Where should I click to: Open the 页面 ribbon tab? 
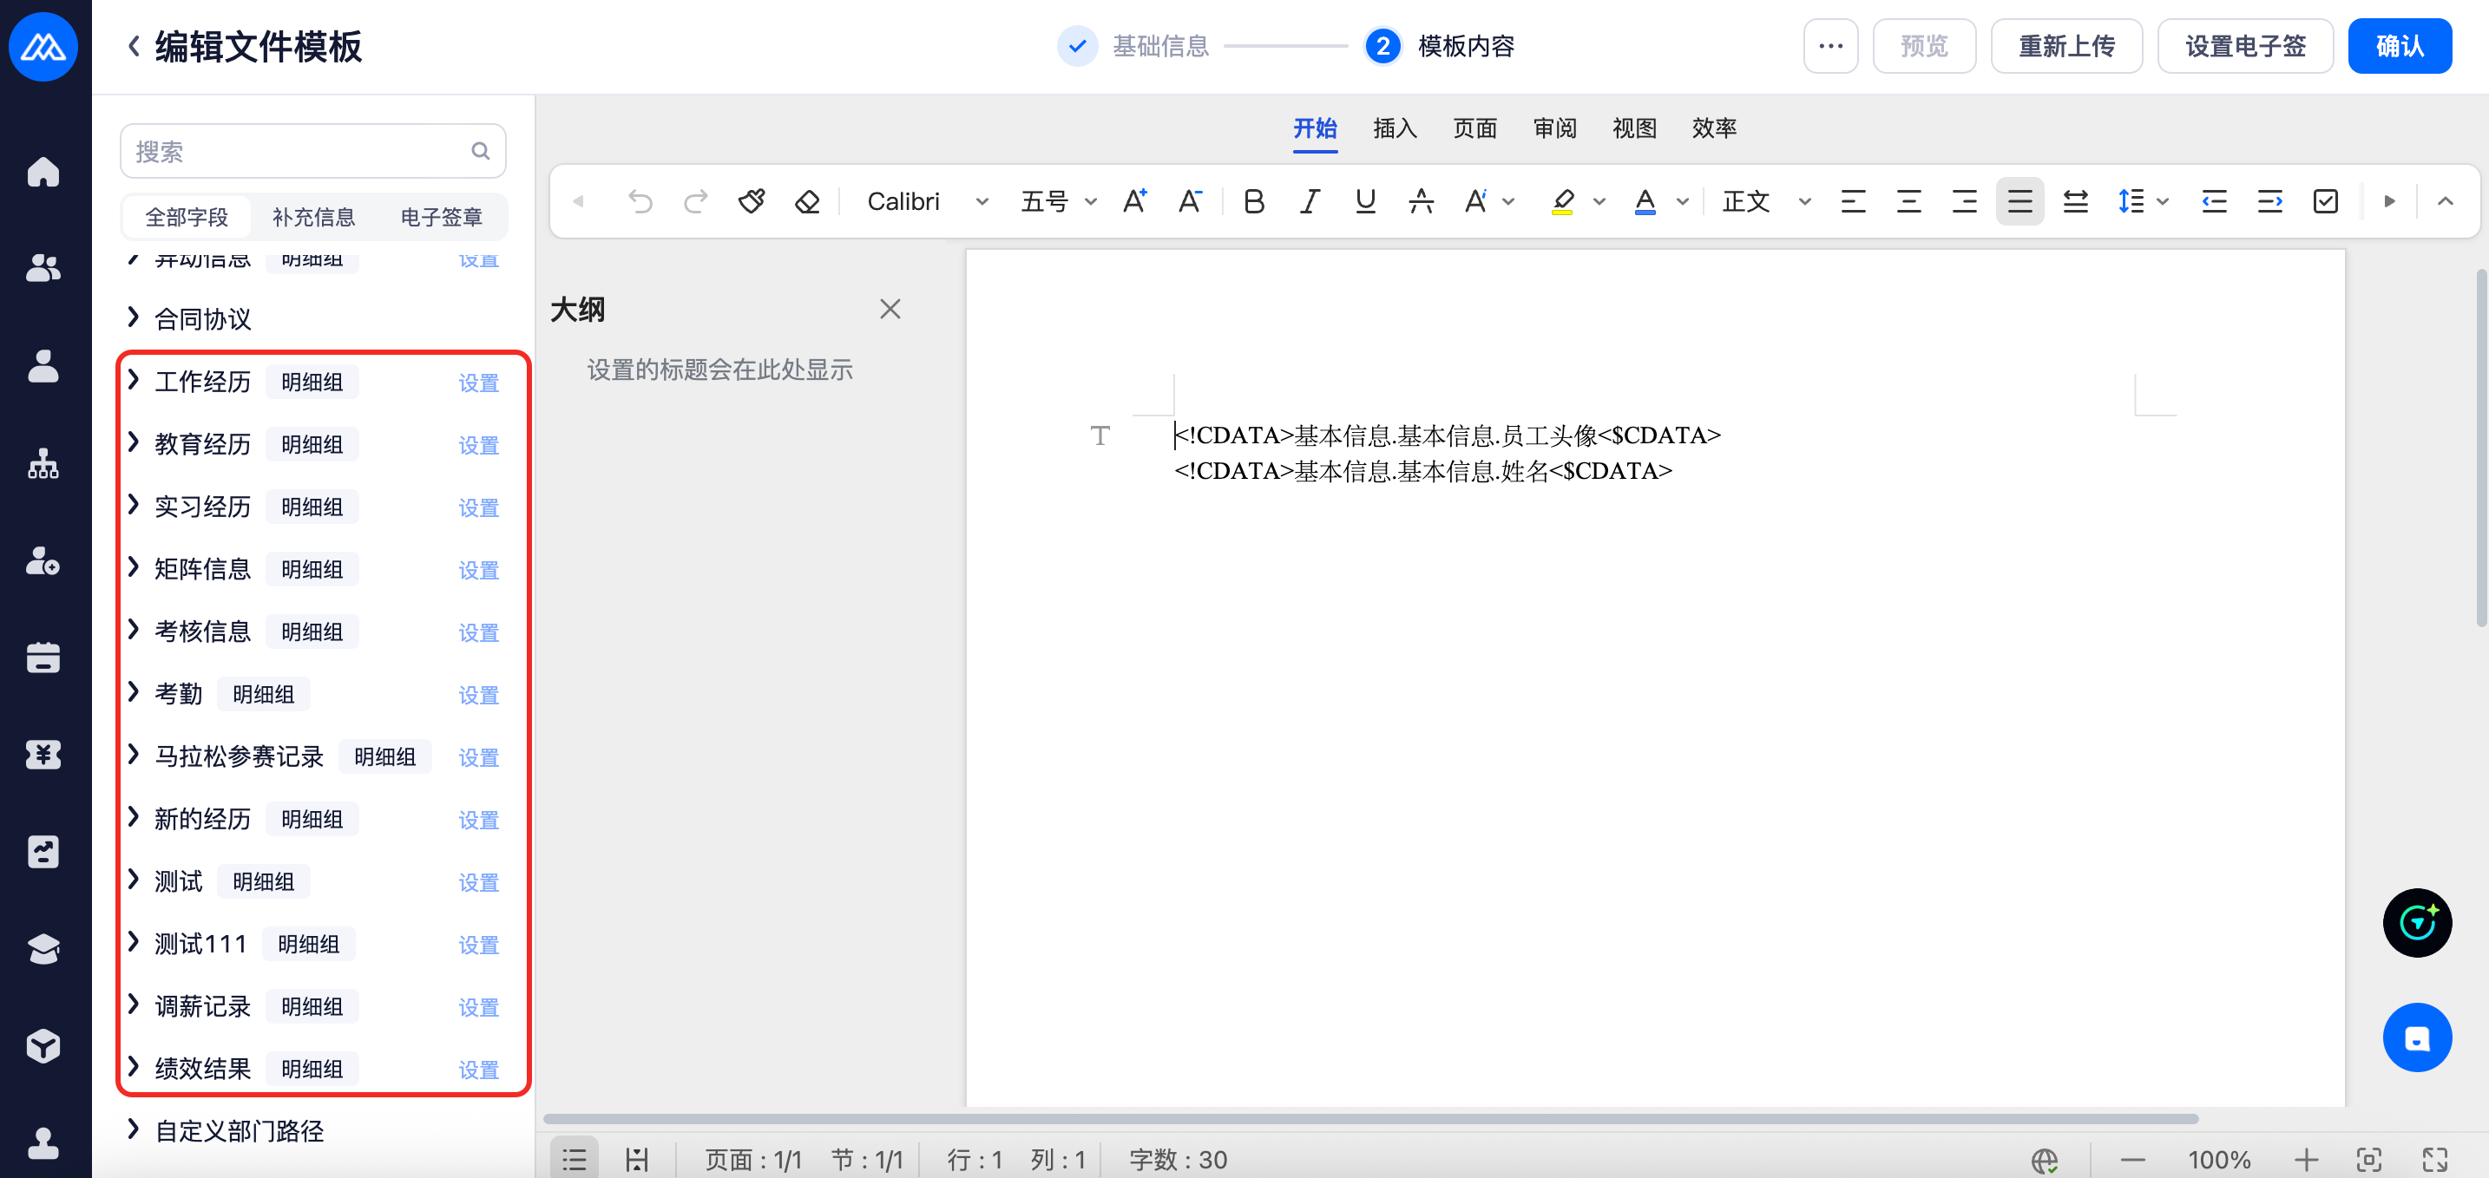tap(1474, 128)
